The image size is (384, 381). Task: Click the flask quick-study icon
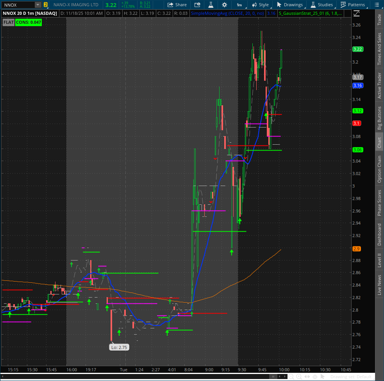(x=211, y=5)
